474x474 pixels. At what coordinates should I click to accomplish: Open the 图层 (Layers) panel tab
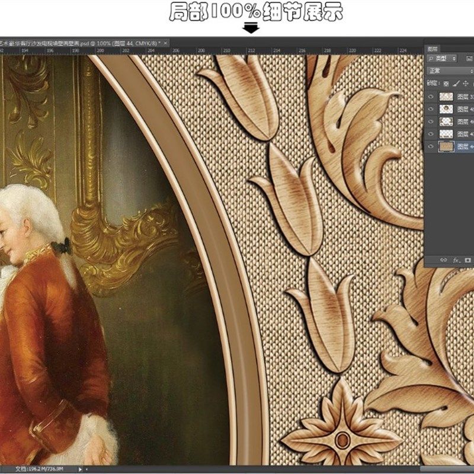pos(433,49)
